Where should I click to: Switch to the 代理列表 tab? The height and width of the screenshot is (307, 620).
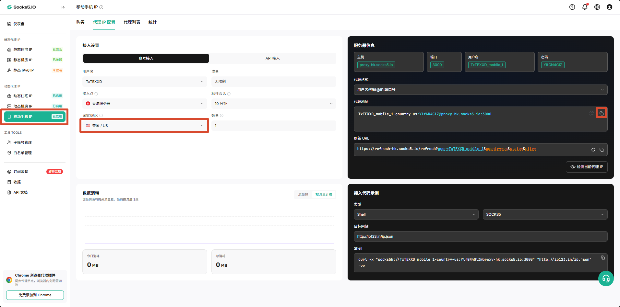132,22
